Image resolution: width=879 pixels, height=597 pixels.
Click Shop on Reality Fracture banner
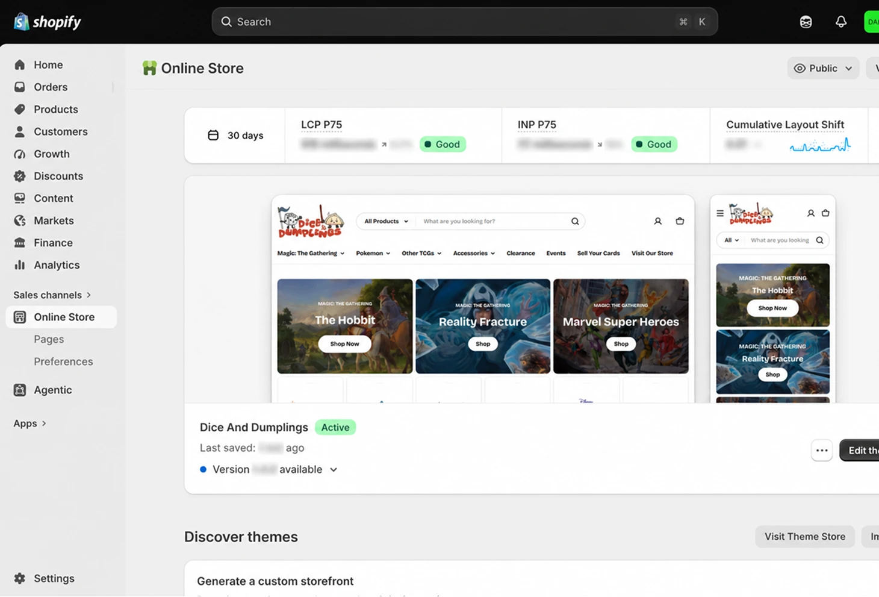click(x=483, y=344)
